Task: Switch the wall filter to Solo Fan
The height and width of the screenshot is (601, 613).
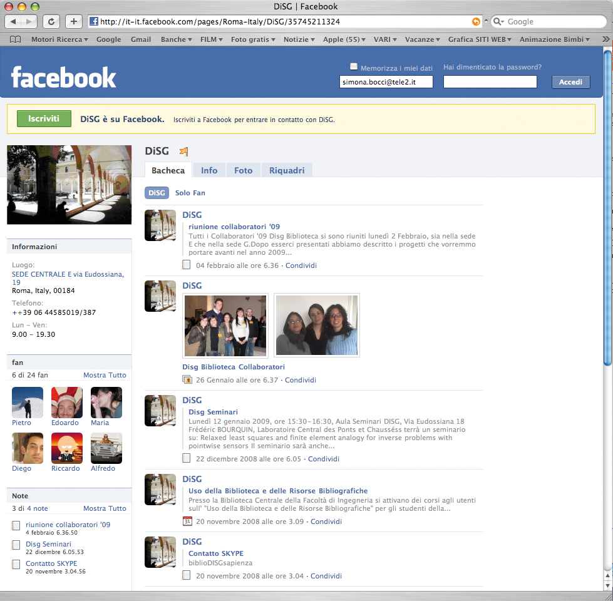Action: tap(190, 193)
